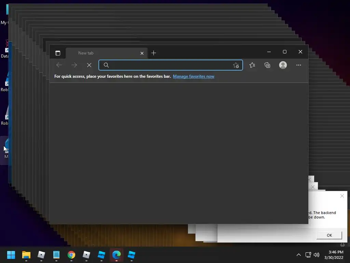
Task: Stop loading the page
Action: click(89, 65)
